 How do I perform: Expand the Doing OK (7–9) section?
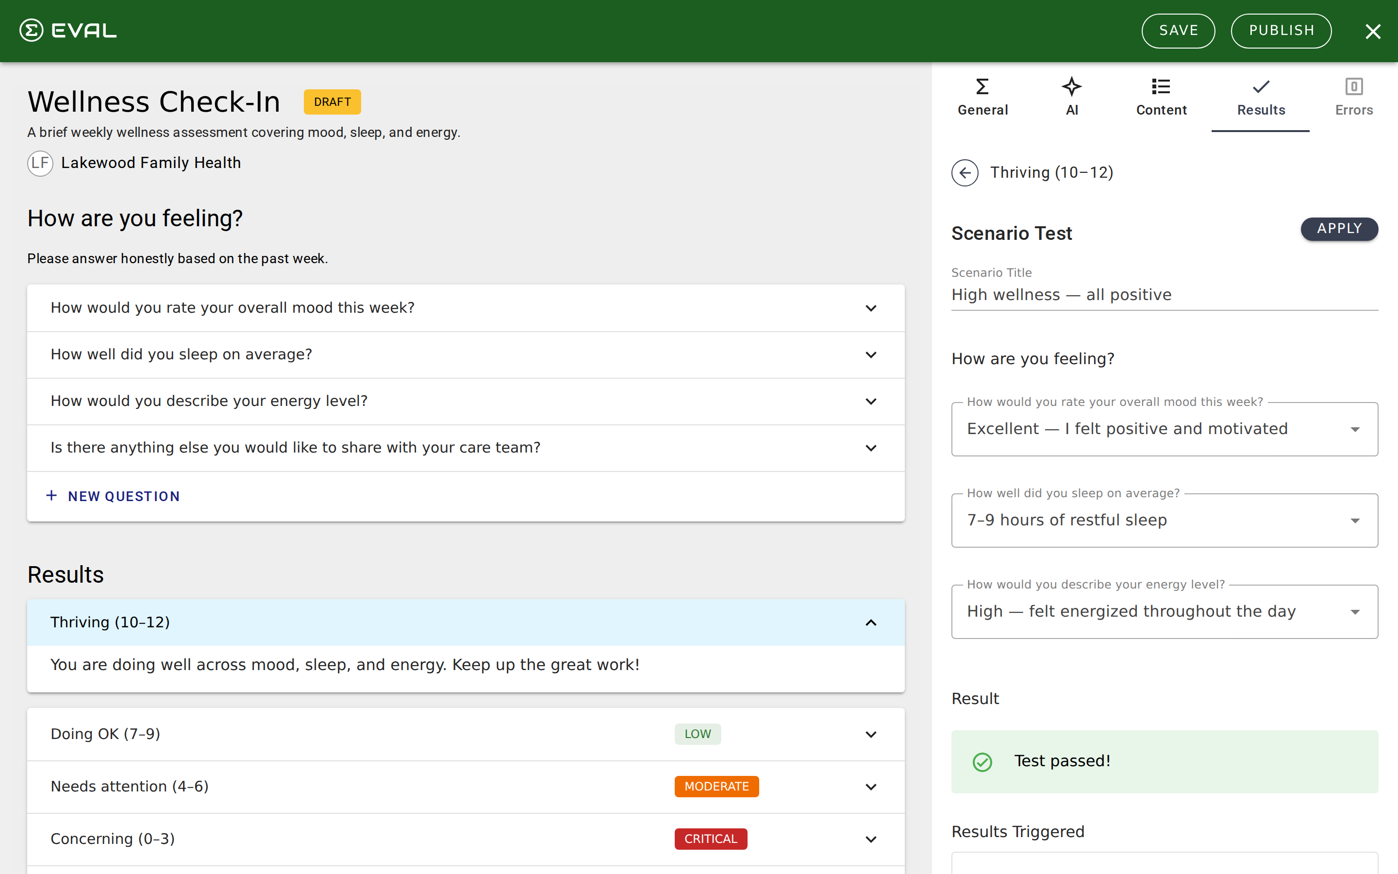coord(871,734)
